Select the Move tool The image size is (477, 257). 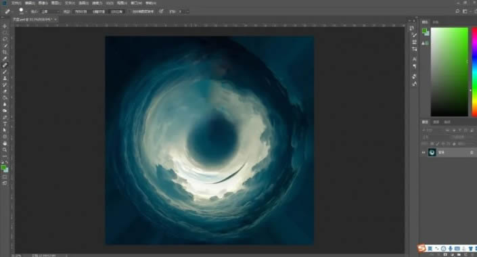coord(5,26)
